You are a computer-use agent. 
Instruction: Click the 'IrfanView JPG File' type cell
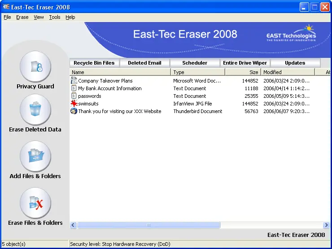pos(192,104)
